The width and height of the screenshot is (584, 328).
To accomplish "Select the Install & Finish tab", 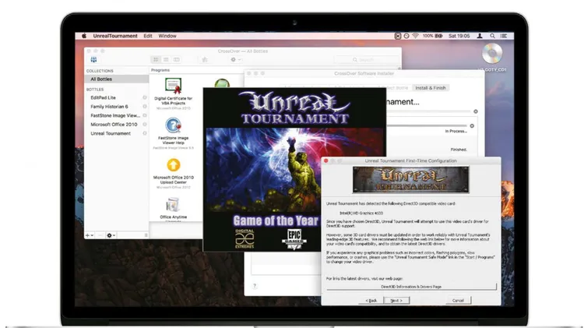I will point(430,88).
